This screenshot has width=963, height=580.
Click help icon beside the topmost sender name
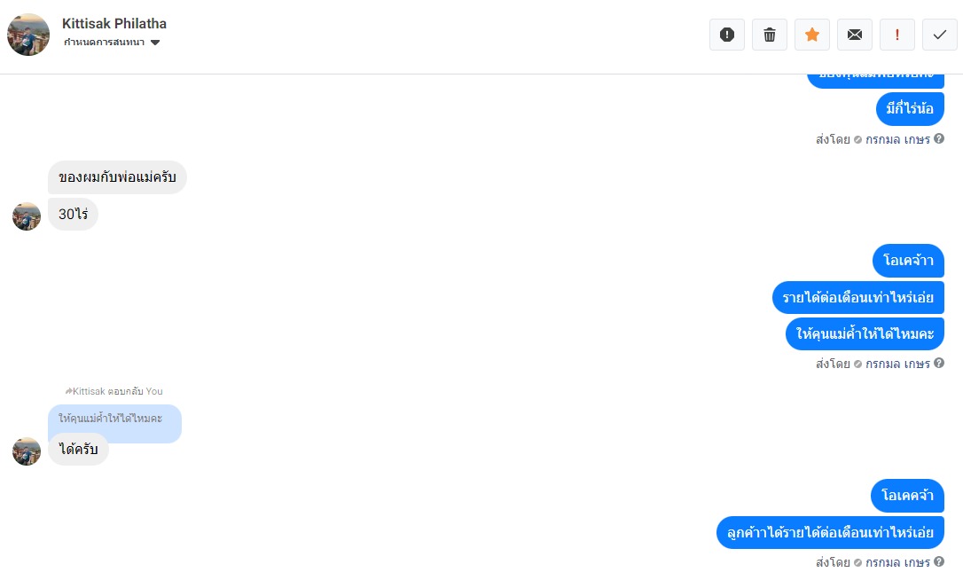(x=939, y=138)
